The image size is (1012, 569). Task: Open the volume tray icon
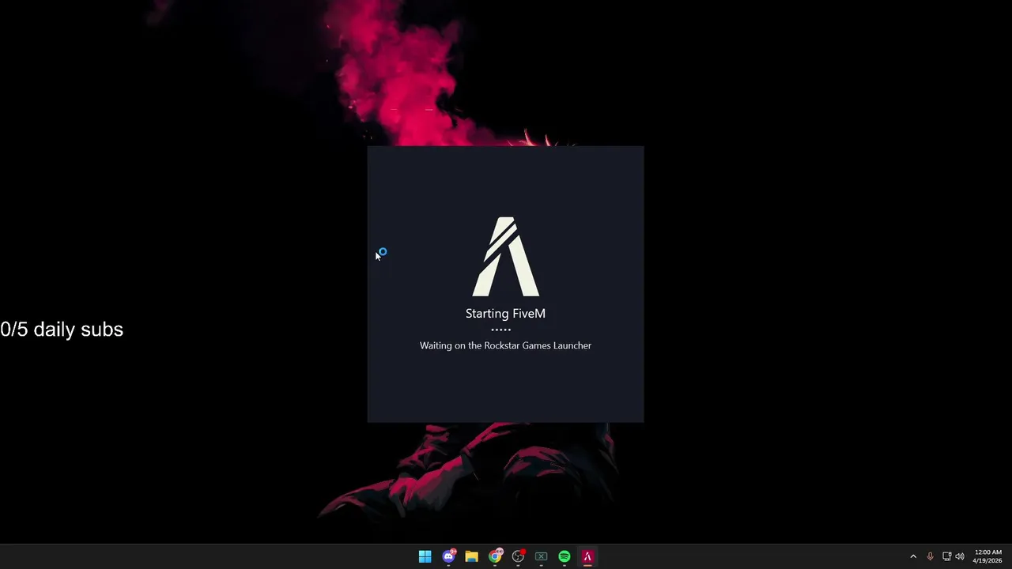click(960, 556)
